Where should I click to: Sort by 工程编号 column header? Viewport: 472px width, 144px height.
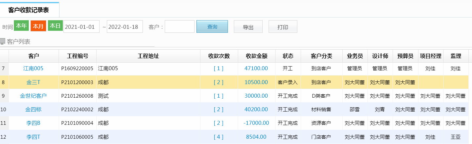[77, 56]
